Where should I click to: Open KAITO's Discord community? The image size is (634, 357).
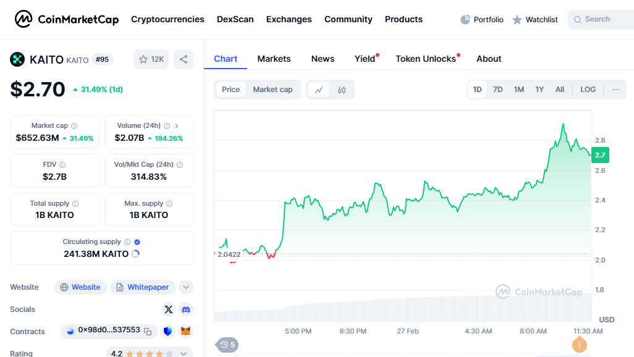[x=186, y=309]
